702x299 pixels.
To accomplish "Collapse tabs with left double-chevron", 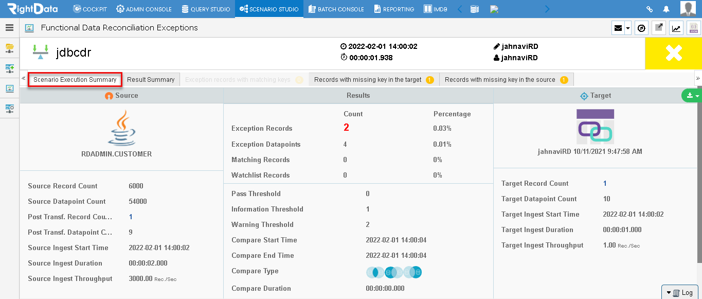I will coord(24,79).
